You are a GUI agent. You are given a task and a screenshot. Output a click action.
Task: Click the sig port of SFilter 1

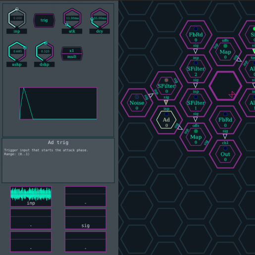(x=196, y=114)
